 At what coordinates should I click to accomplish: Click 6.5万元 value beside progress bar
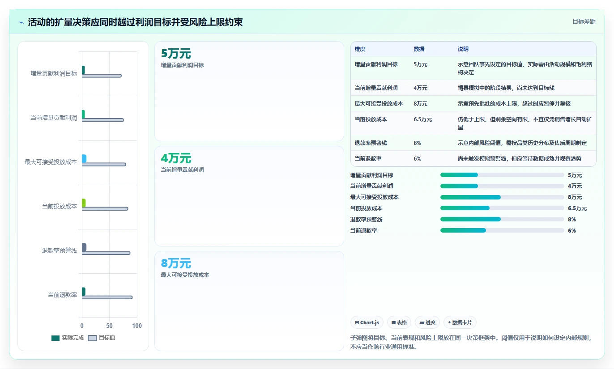(x=577, y=208)
